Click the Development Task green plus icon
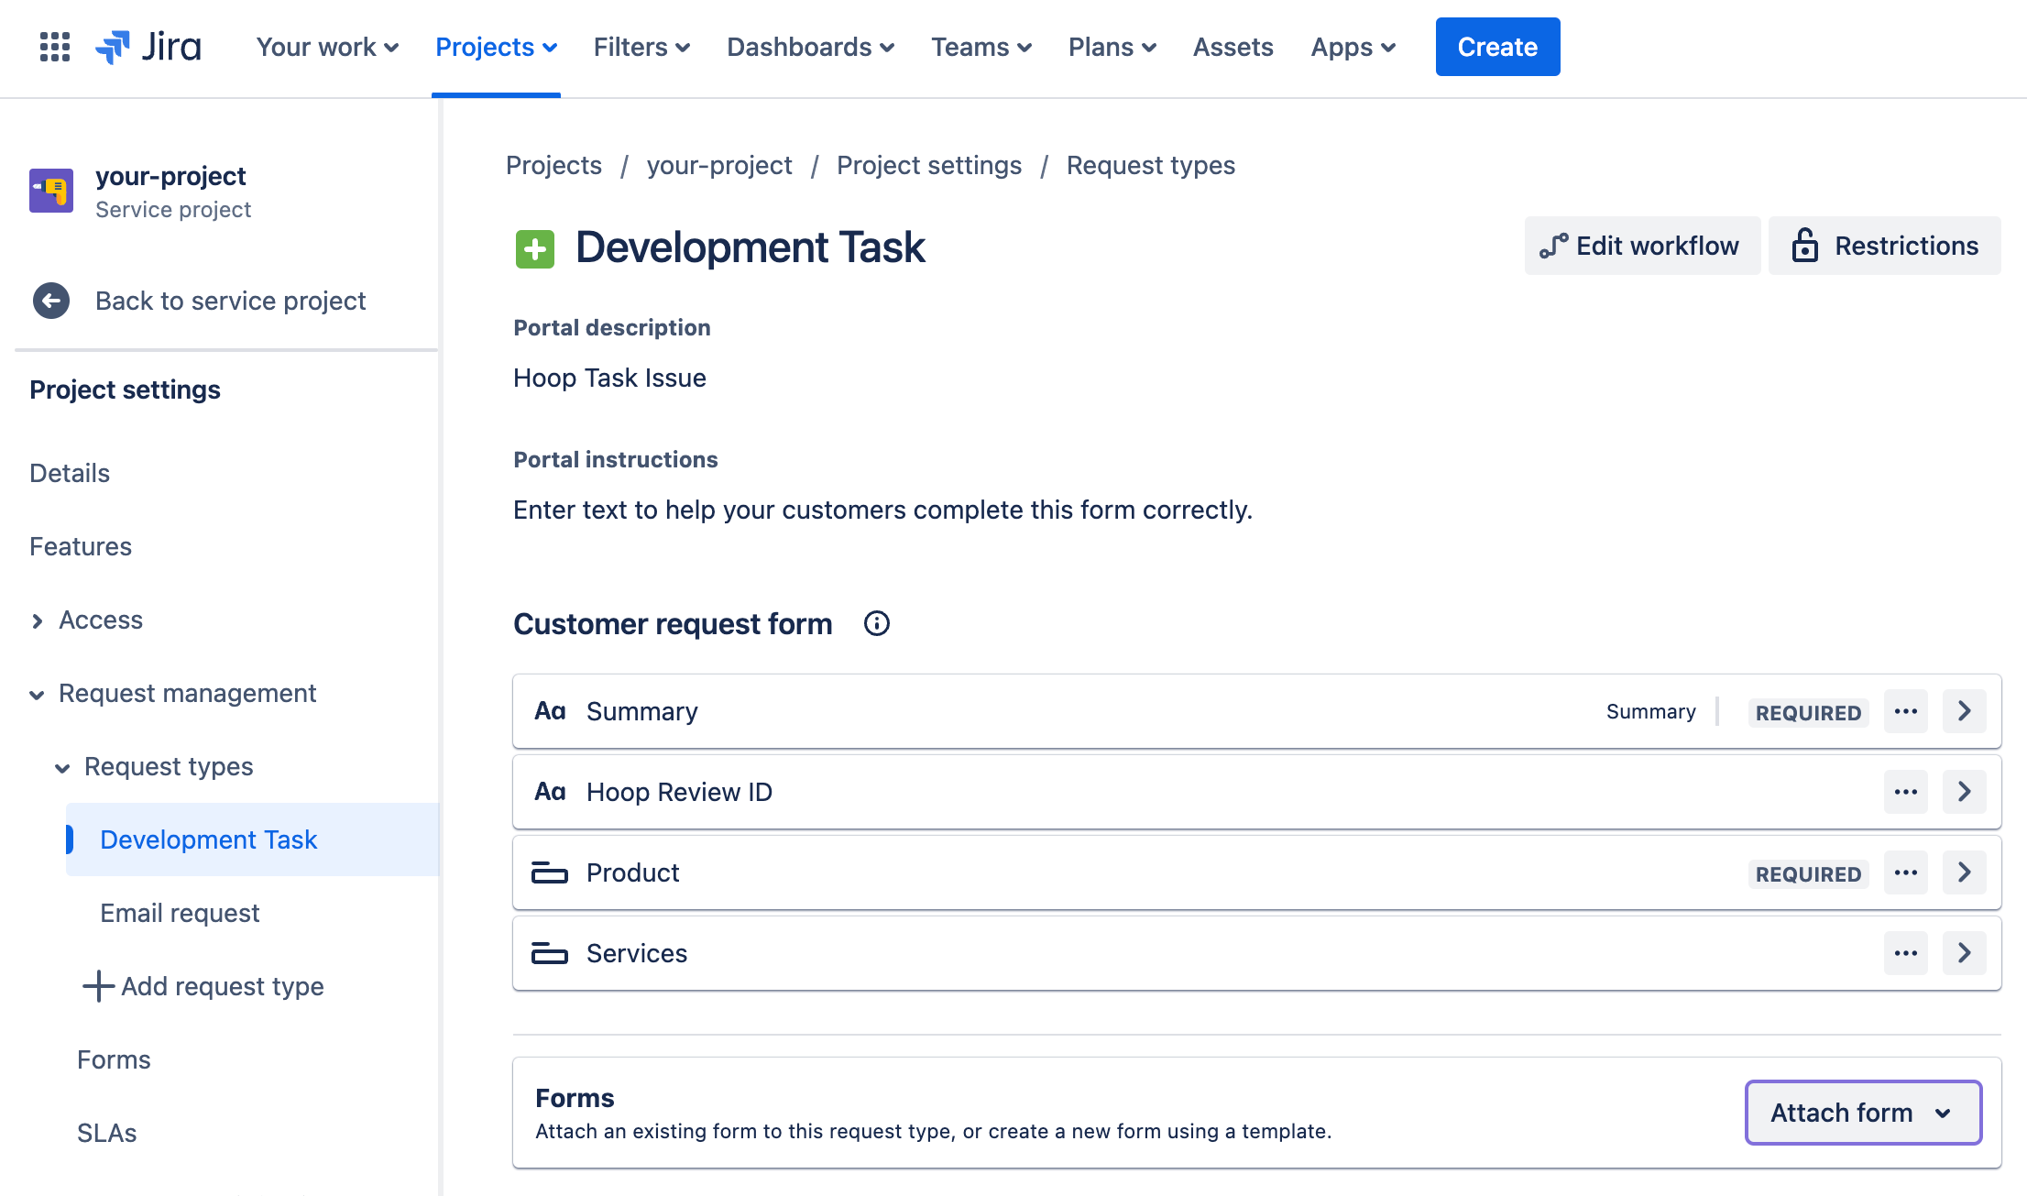2027x1196 pixels. point(535,249)
